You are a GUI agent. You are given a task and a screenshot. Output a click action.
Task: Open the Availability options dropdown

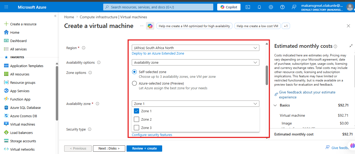point(195,62)
